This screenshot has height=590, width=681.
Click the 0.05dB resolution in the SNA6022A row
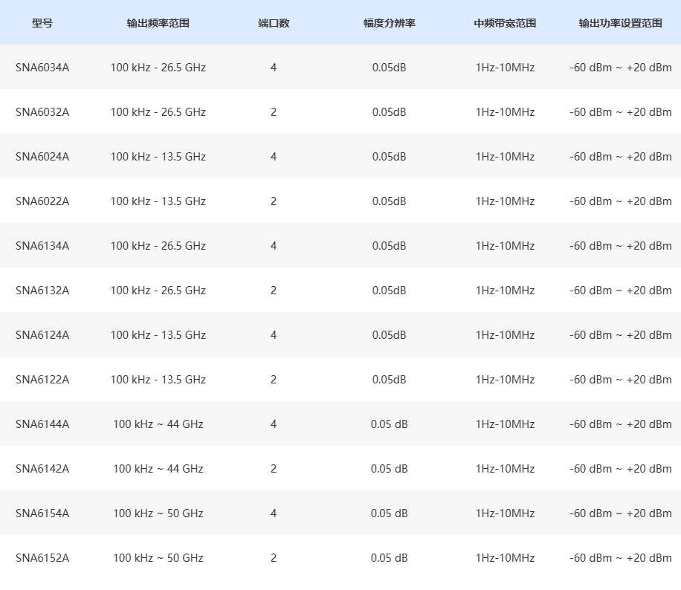389,201
